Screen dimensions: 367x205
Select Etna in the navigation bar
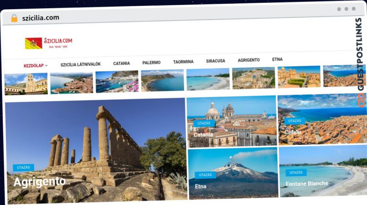277,59
